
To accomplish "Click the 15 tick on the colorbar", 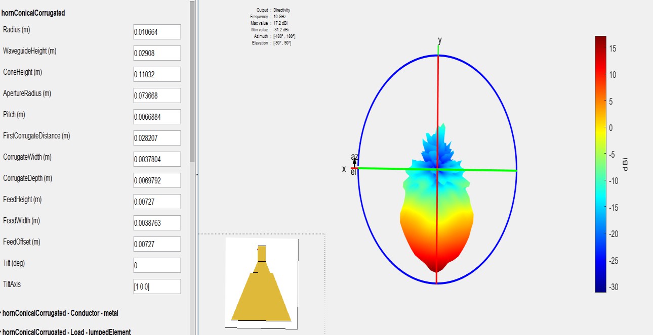I will [x=612, y=48].
